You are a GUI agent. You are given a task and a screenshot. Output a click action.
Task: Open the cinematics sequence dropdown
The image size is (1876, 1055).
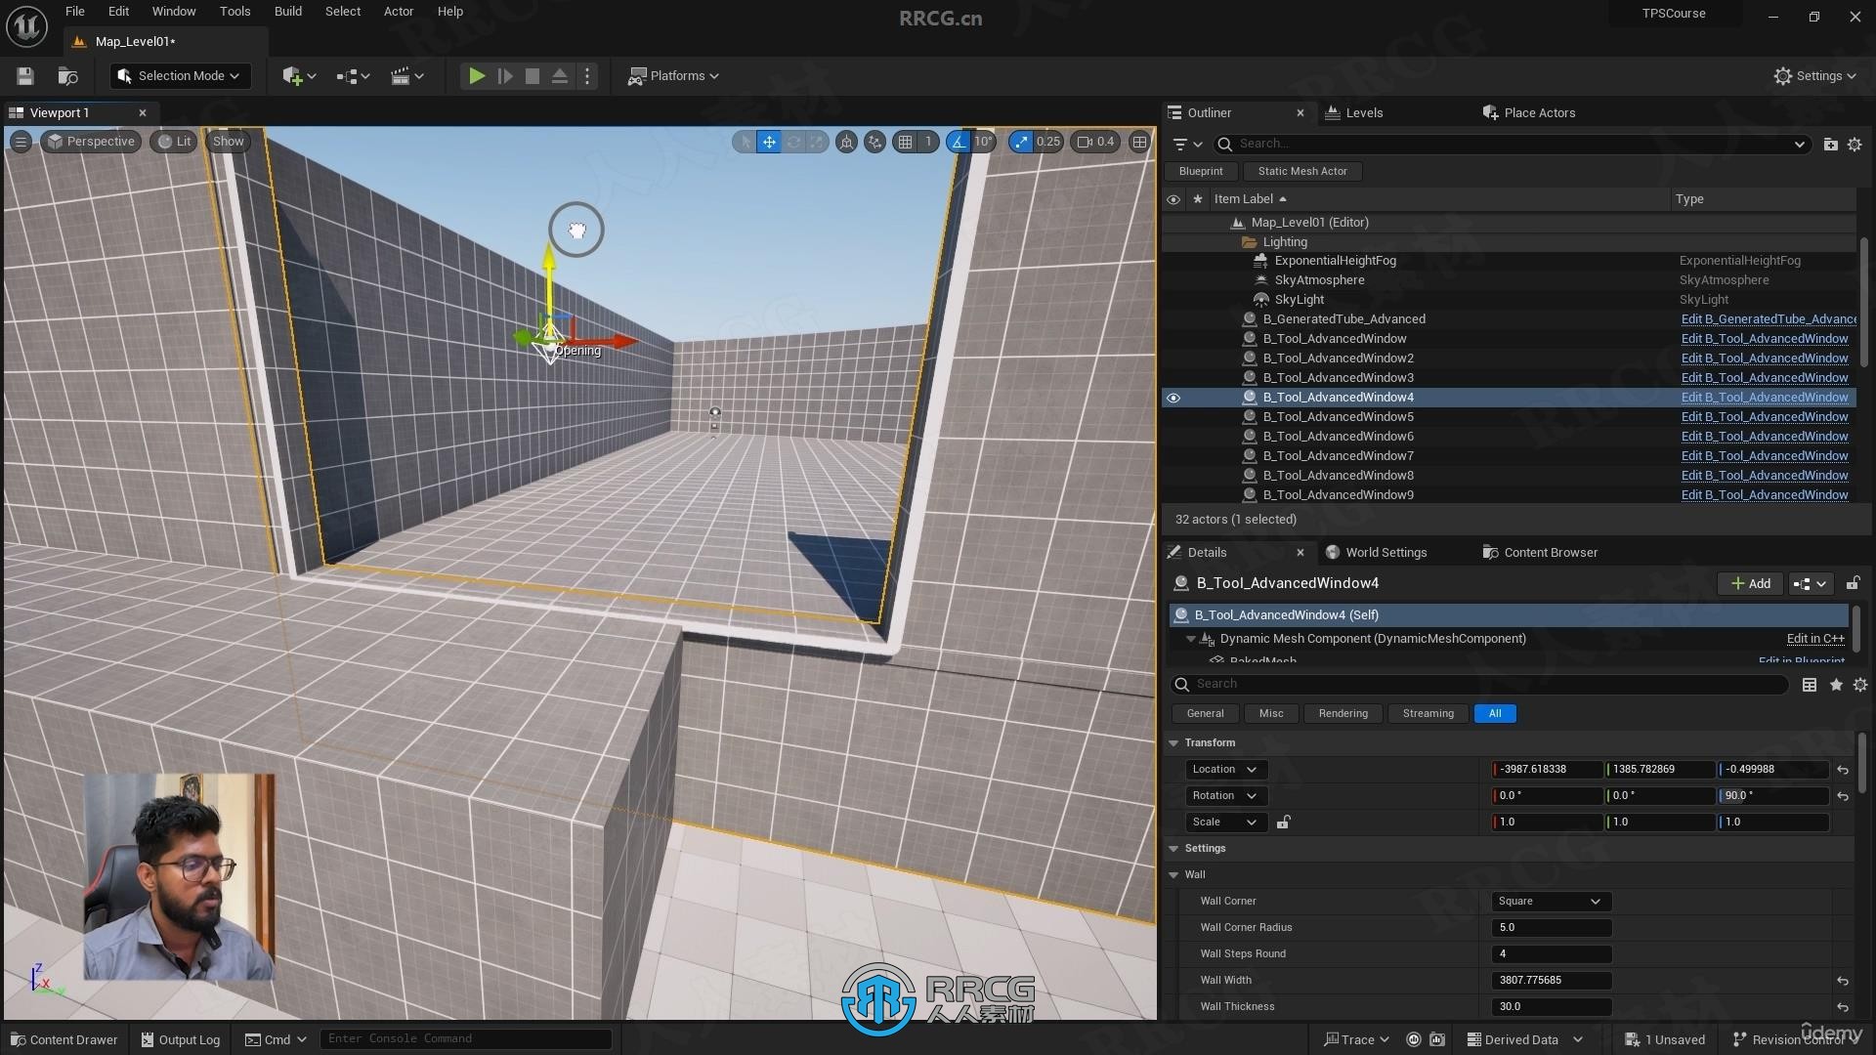tap(406, 76)
